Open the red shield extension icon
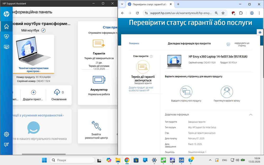The image size is (264, 165). 233,13
